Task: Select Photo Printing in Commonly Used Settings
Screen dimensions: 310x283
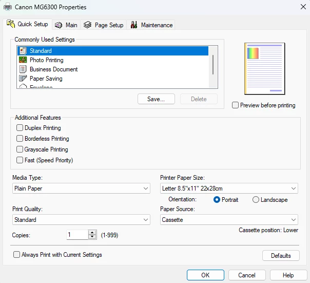Action: point(113,60)
